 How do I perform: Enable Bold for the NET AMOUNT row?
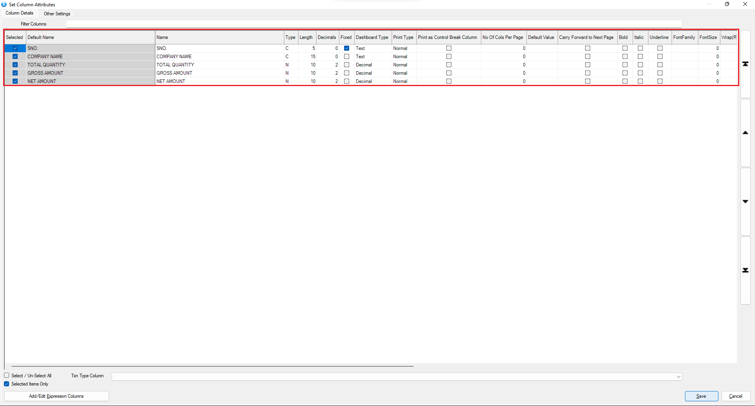tap(625, 81)
